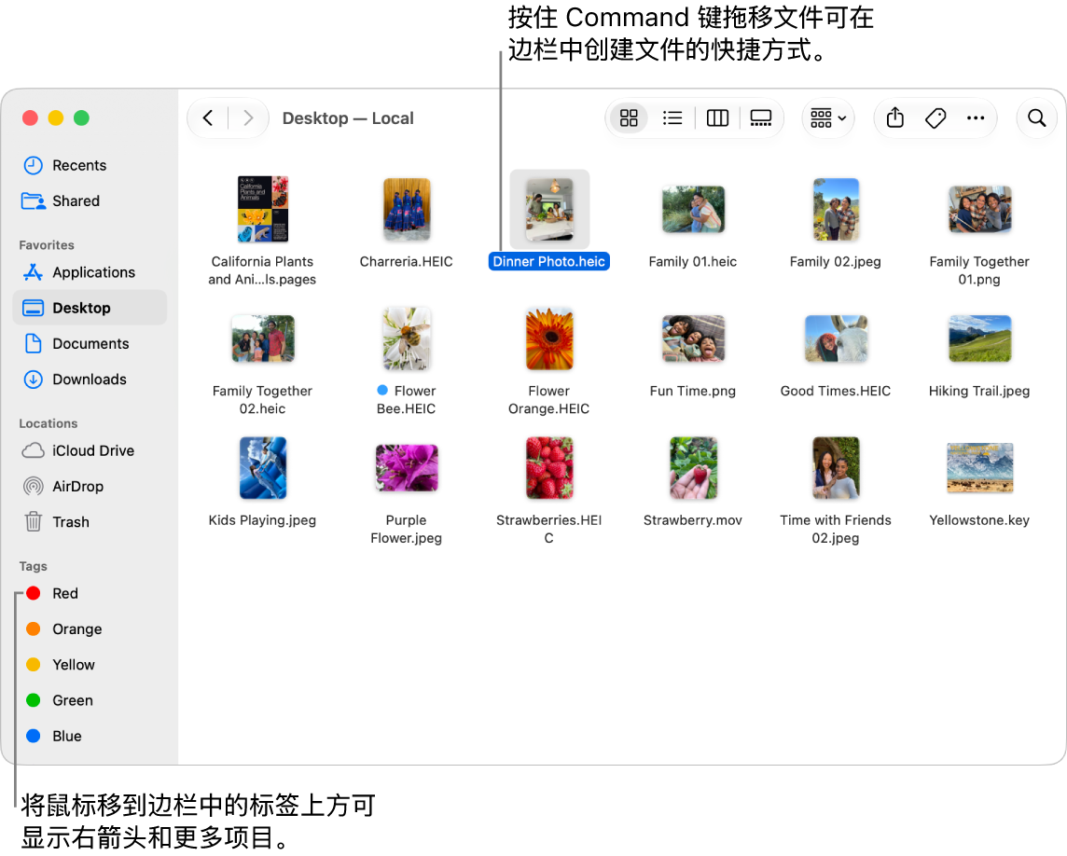The height and width of the screenshot is (856, 1067).
Task: Click the Share toolbar icon
Action: [x=895, y=118]
